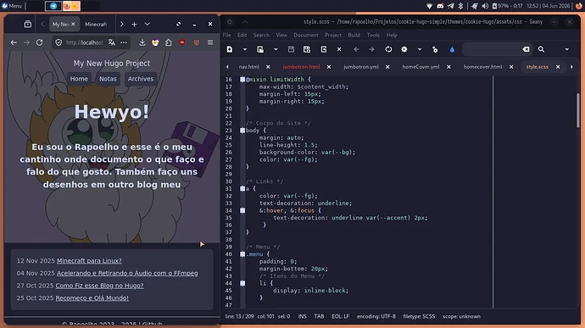Reload the current file from disk
This screenshot has width=585, height=328.
324,49
